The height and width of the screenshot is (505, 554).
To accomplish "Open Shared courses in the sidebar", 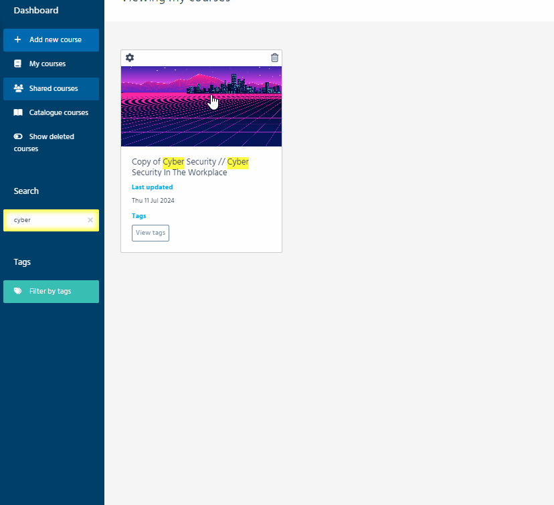I will click(x=54, y=88).
